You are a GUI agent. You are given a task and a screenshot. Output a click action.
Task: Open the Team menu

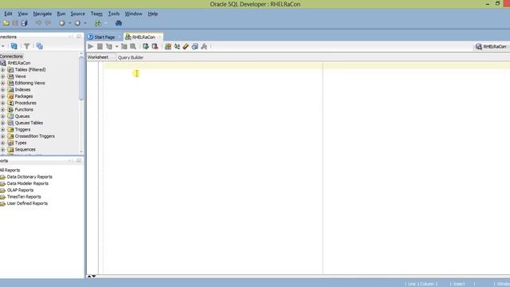[x=96, y=14]
